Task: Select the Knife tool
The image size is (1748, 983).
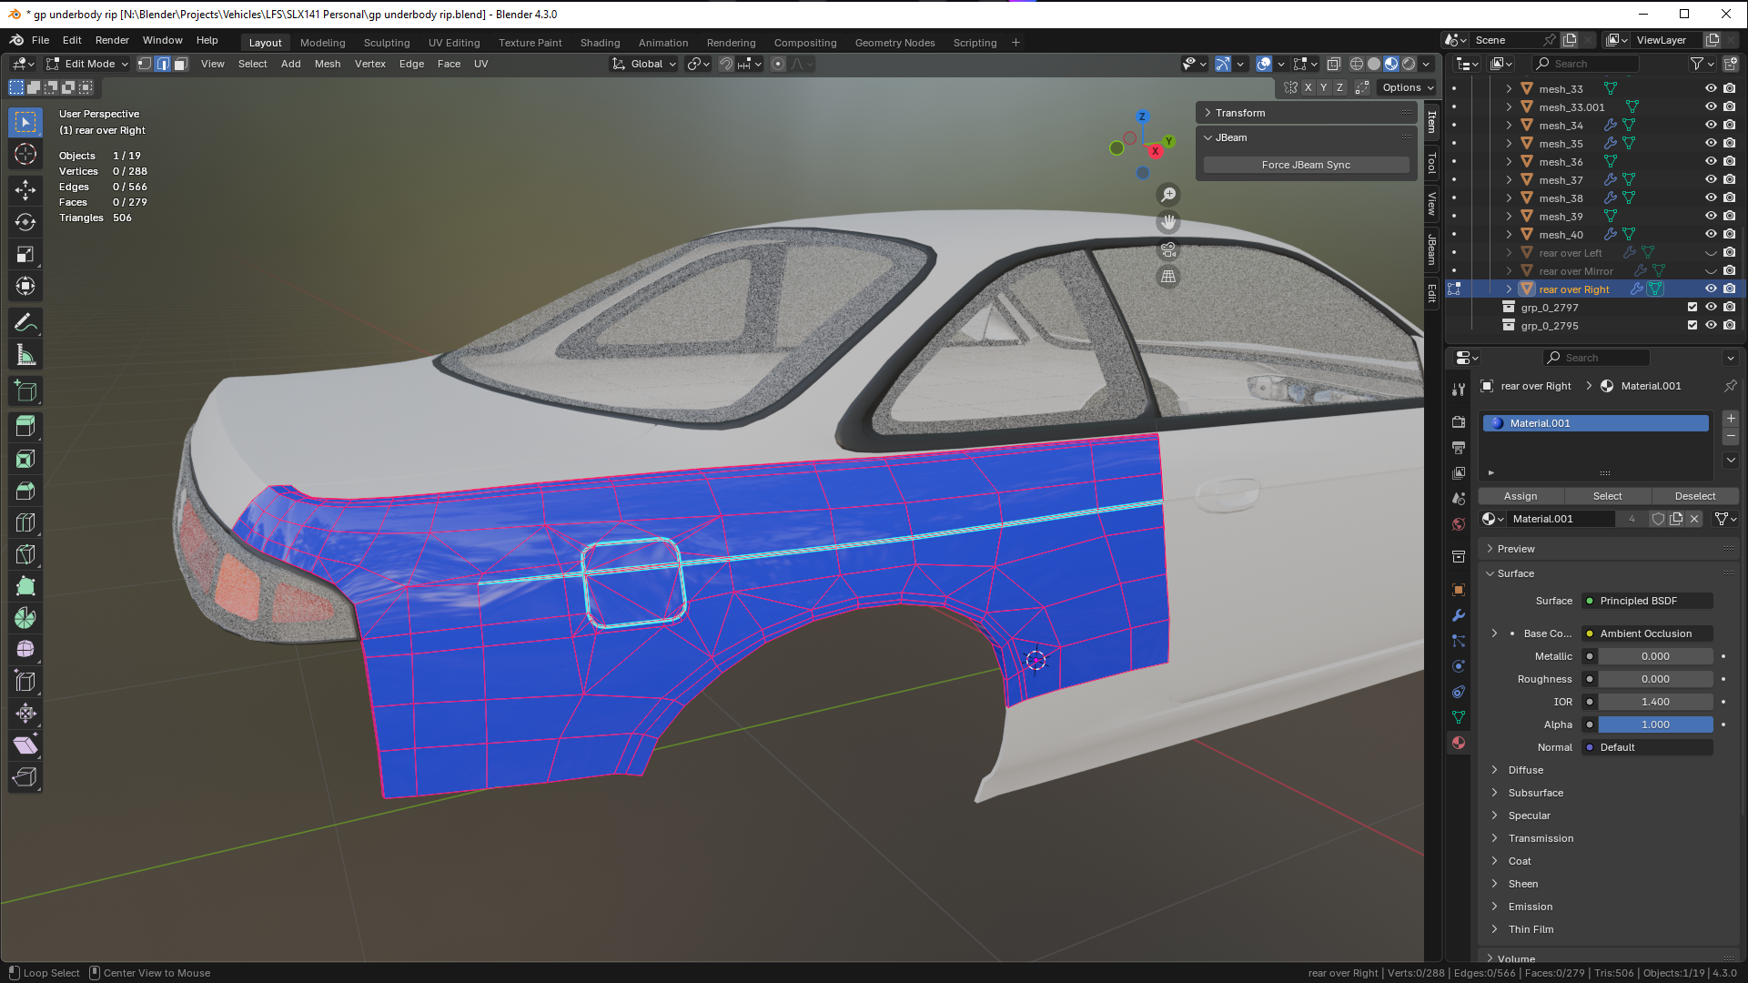Action: coord(25,554)
